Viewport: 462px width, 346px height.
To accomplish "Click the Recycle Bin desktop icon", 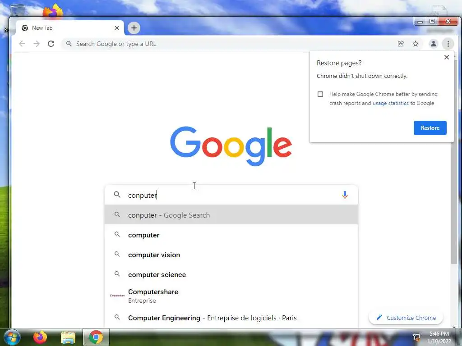I will pyautogui.click(x=18, y=10).
